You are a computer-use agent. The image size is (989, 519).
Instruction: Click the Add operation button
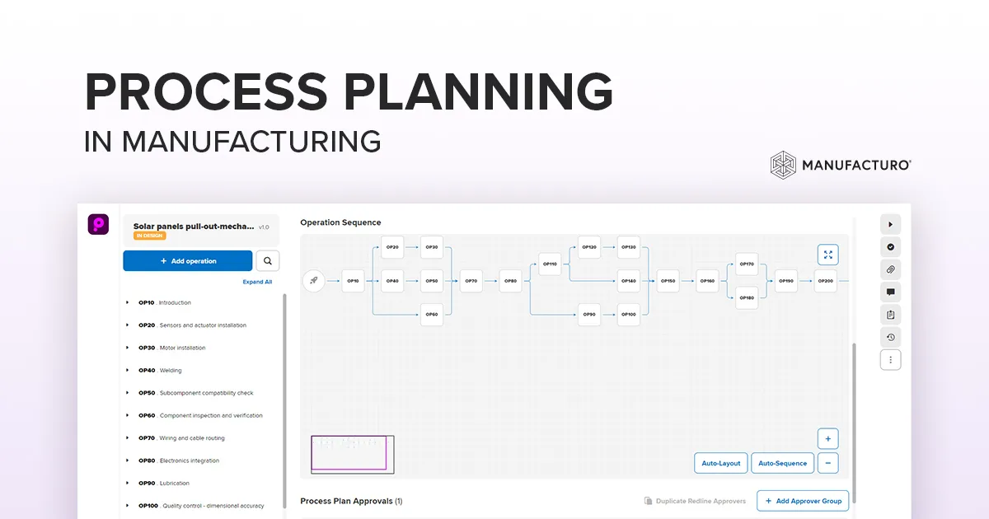(x=187, y=260)
